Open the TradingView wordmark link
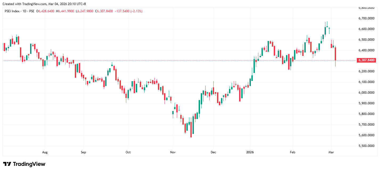 [29, 164]
